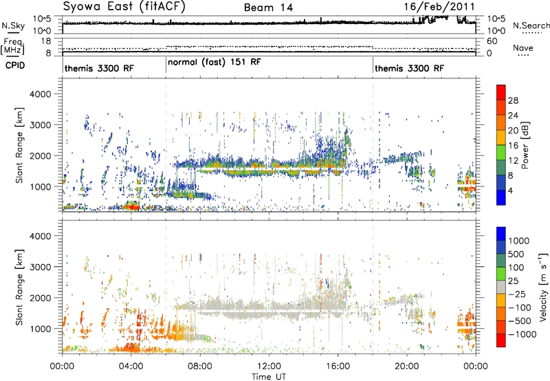Click the 2000 tick in the power panel
This screenshot has height=381, width=550.
tap(40, 155)
